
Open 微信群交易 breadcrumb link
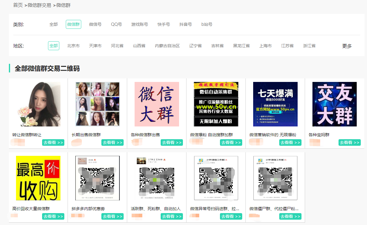pos(39,5)
